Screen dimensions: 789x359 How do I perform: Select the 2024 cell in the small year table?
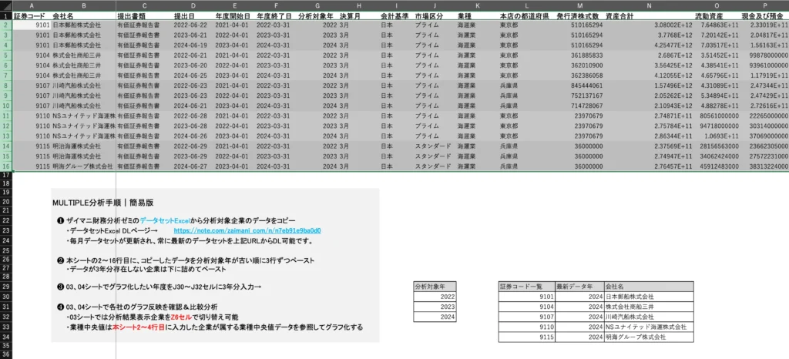[435, 317]
